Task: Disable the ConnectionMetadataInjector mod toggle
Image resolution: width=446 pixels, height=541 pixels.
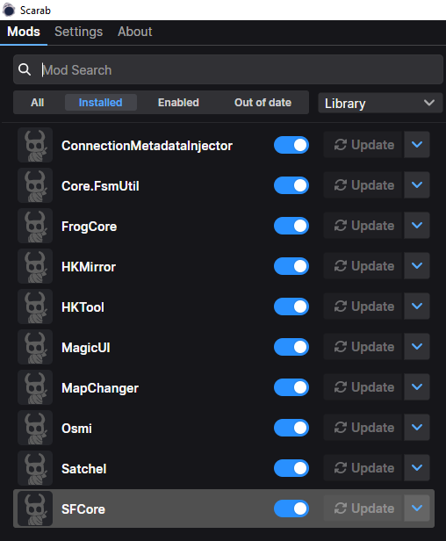Action: tap(291, 145)
